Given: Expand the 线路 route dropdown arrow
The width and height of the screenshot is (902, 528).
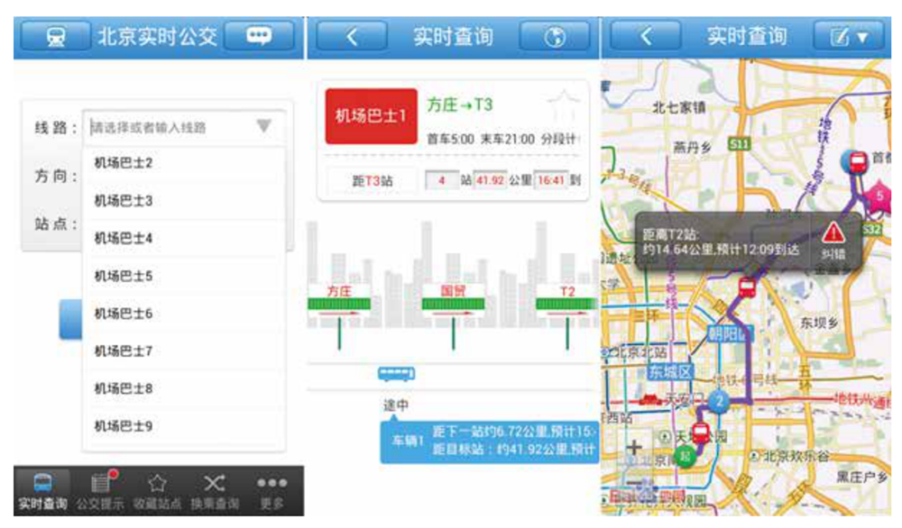Looking at the screenshot, I should [263, 127].
